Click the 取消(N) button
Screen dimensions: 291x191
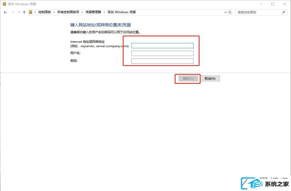[210, 78]
